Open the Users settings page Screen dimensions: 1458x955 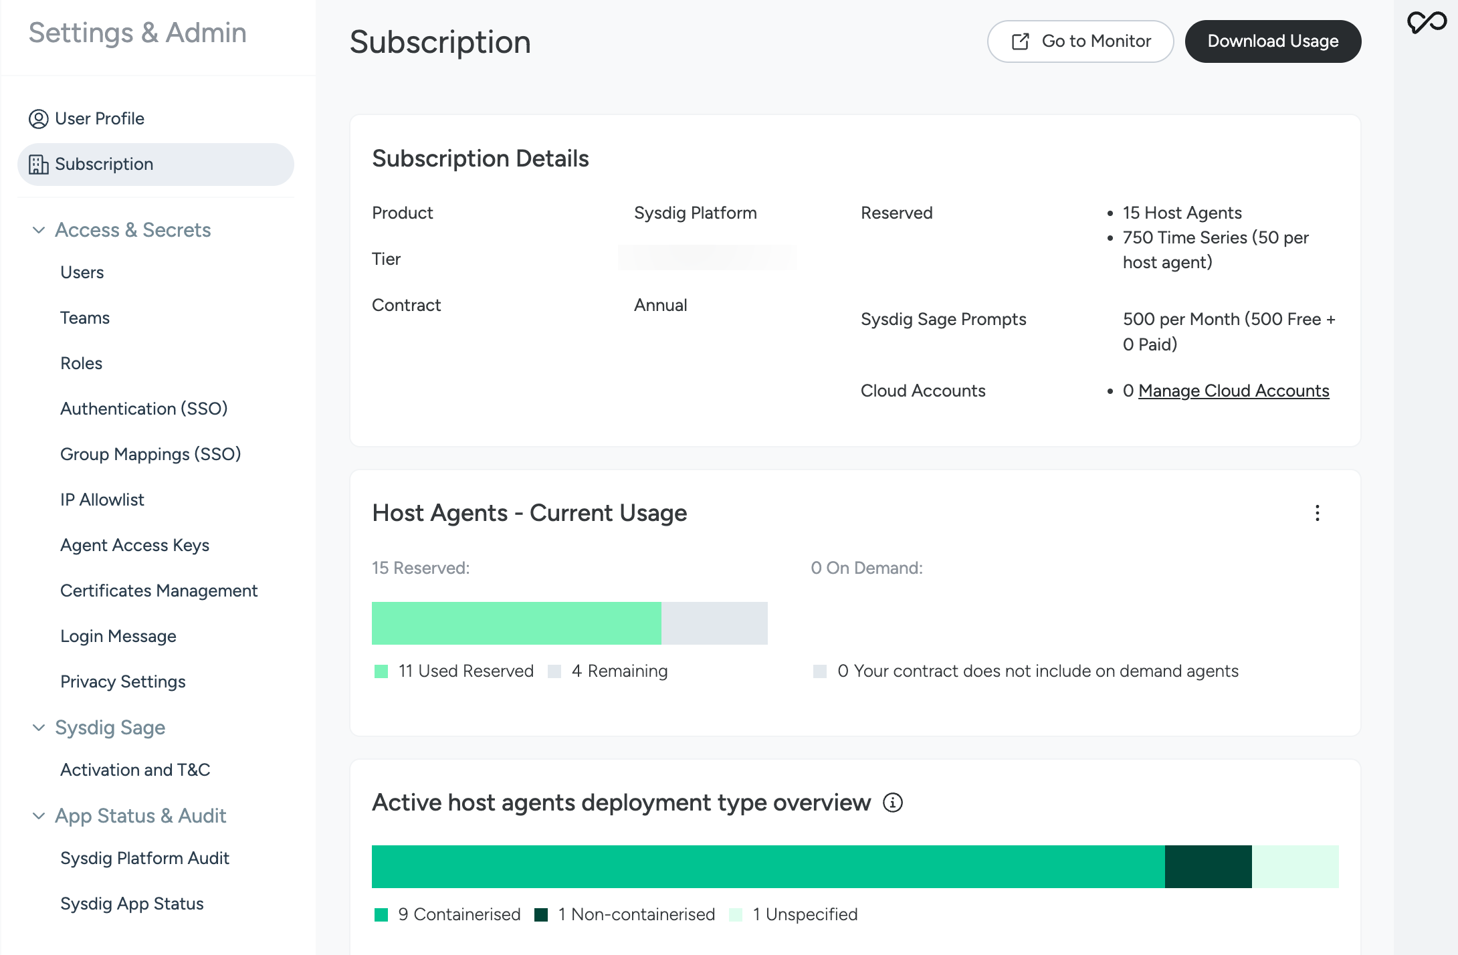(x=82, y=273)
